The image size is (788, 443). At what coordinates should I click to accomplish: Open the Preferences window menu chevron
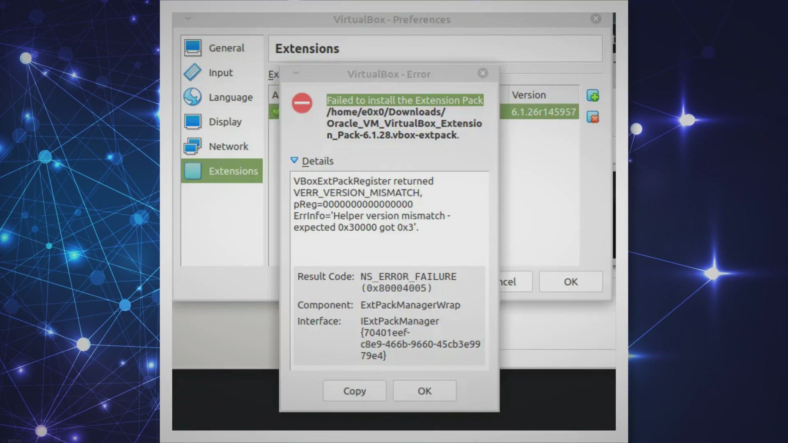[x=188, y=19]
